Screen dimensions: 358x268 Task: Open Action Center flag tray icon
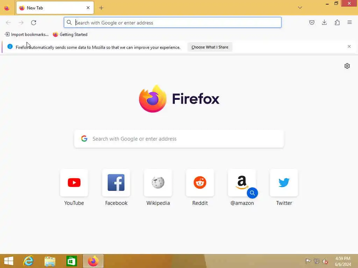[x=308, y=261]
